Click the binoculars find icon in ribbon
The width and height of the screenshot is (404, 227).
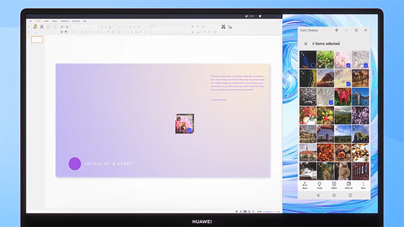click(223, 26)
